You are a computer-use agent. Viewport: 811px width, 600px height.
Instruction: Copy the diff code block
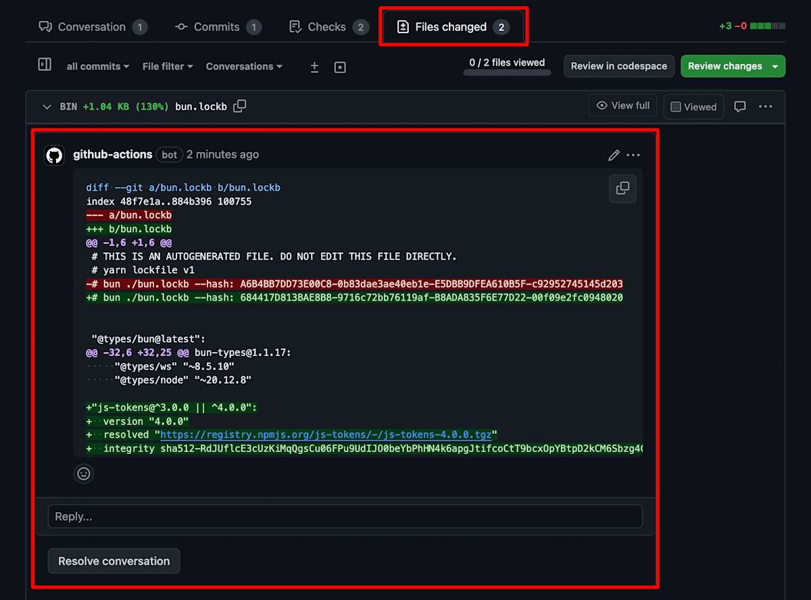(x=622, y=189)
